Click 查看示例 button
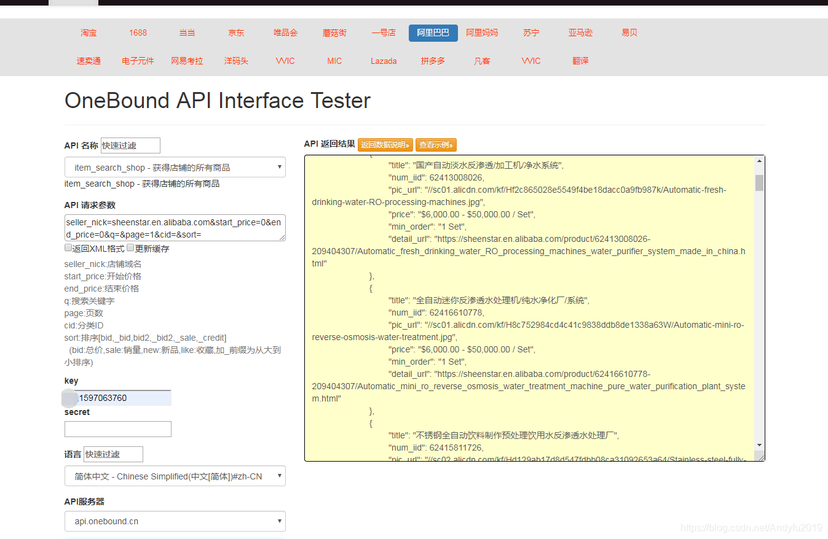Image resolution: width=828 pixels, height=539 pixels. tap(436, 145)
